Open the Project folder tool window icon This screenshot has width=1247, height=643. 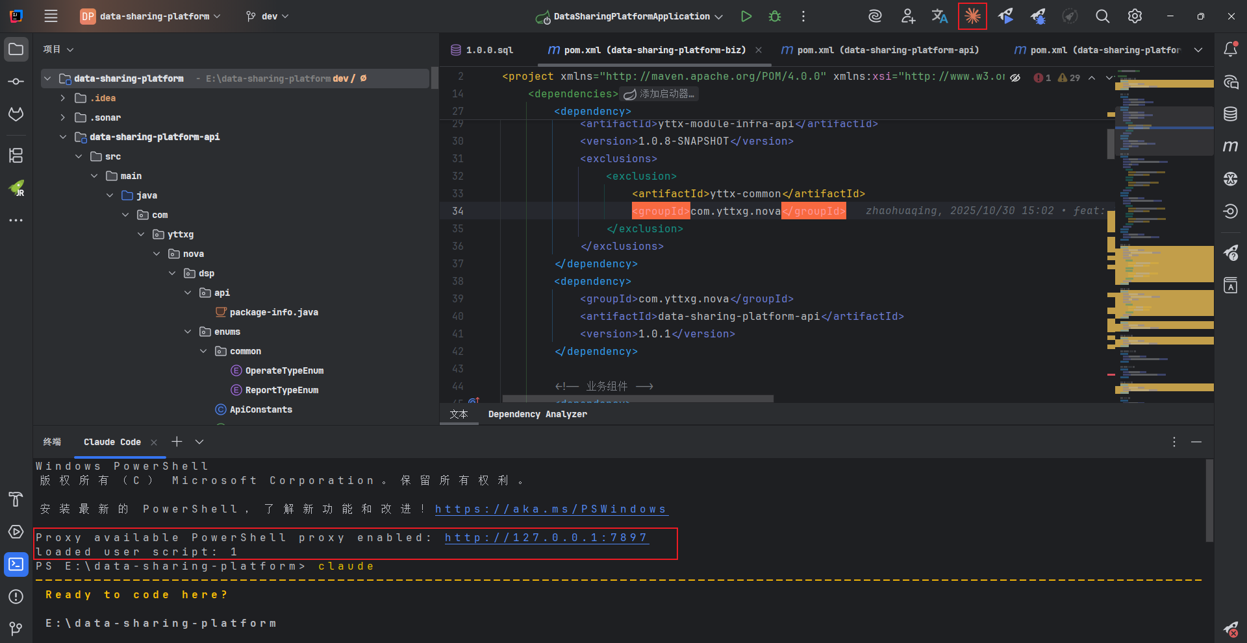[16, 49]
